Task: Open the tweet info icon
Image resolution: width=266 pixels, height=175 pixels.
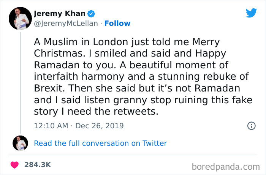Action: pos(251,126)
